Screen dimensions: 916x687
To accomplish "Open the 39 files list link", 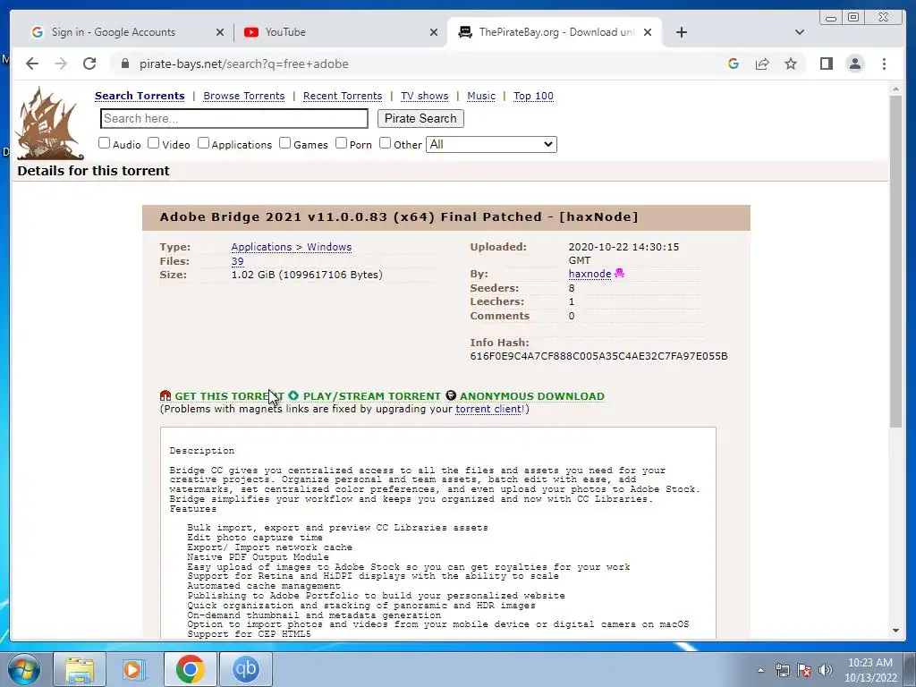I will pyautogui.click(x=237, y=261).
